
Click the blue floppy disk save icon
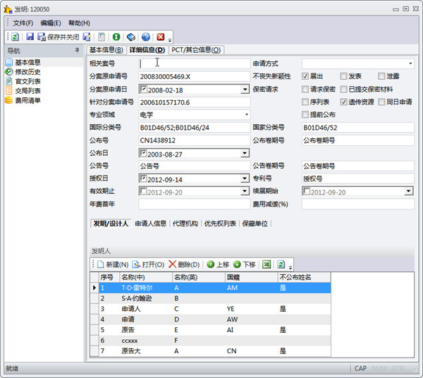pos(30,37)
